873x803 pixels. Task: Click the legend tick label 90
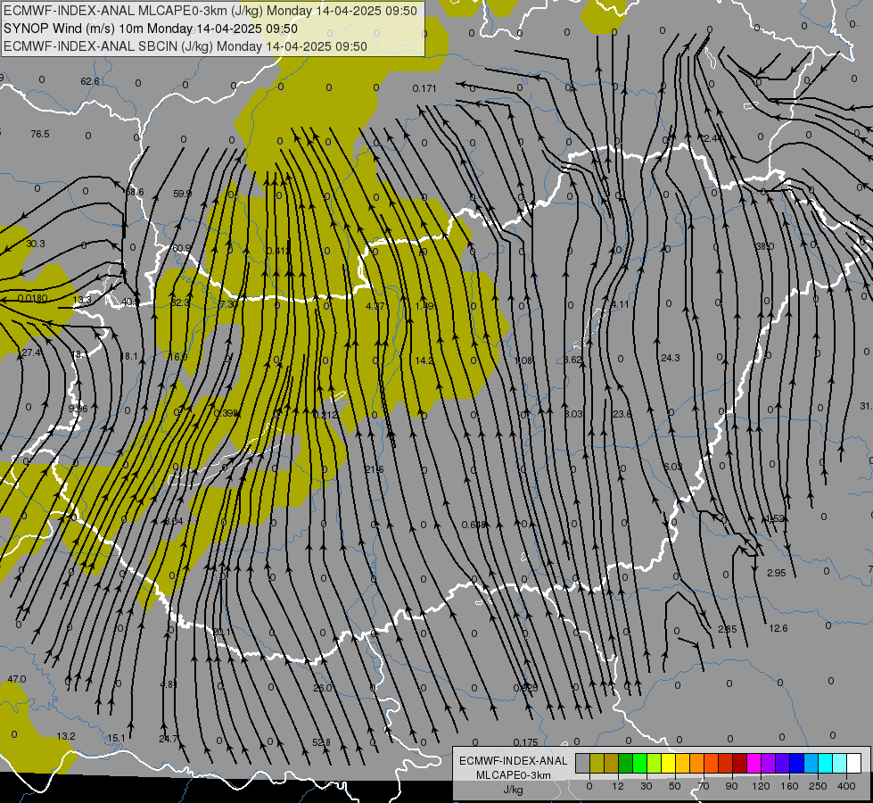point(731,786)
